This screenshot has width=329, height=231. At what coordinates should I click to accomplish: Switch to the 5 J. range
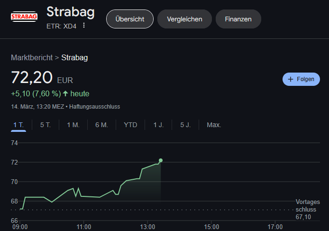[185, 125]
